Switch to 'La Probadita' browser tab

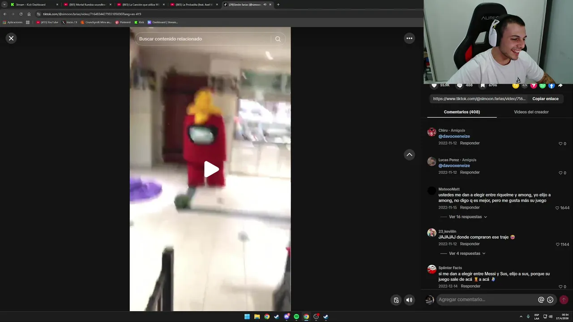[x=194, y=4]
